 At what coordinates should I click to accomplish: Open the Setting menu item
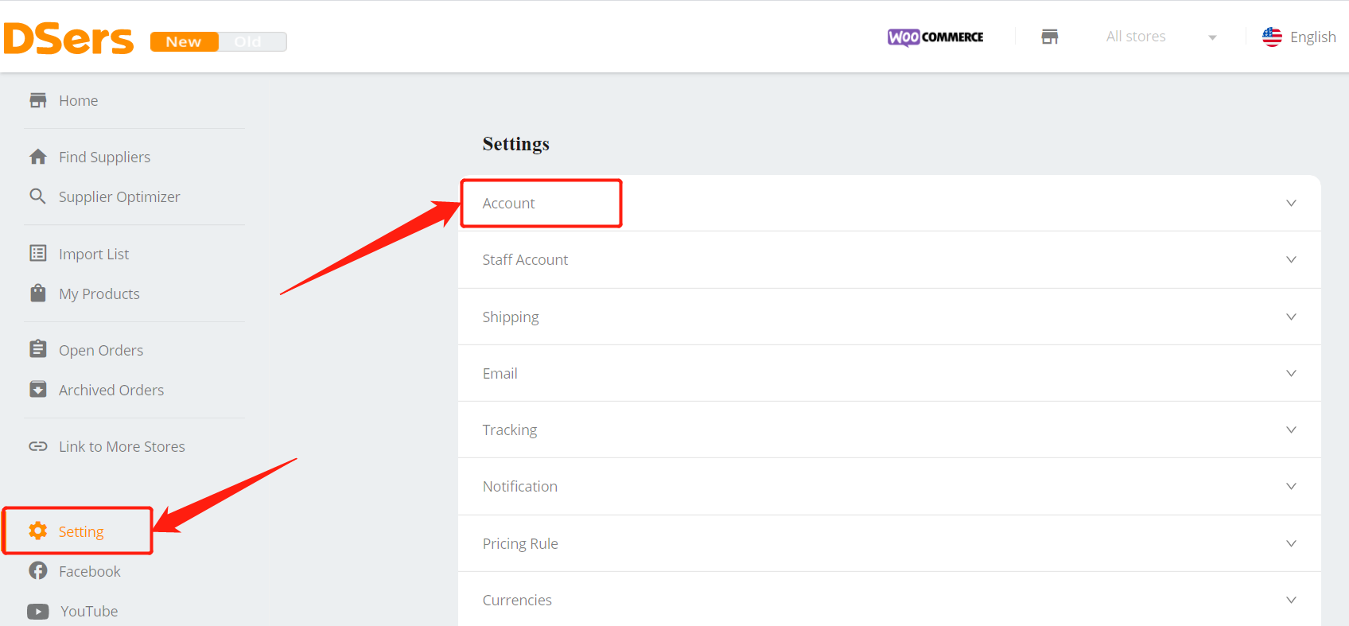[x=81, y=531]
